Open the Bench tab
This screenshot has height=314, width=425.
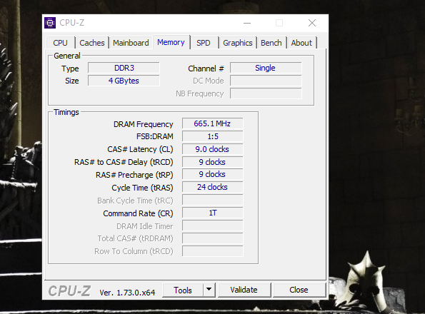pos(271,43)
